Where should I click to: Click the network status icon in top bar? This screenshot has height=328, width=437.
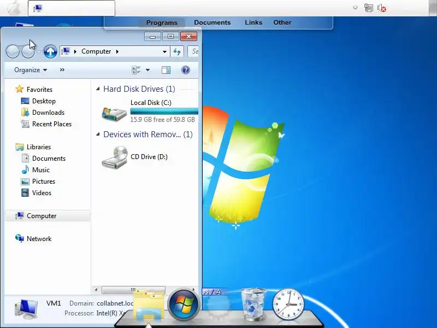tap(368, 8)
